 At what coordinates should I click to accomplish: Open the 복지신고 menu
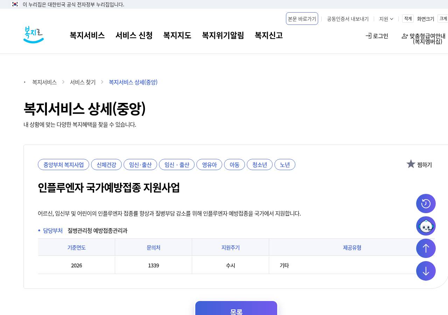pyautogui.click(x=269, y=35)
